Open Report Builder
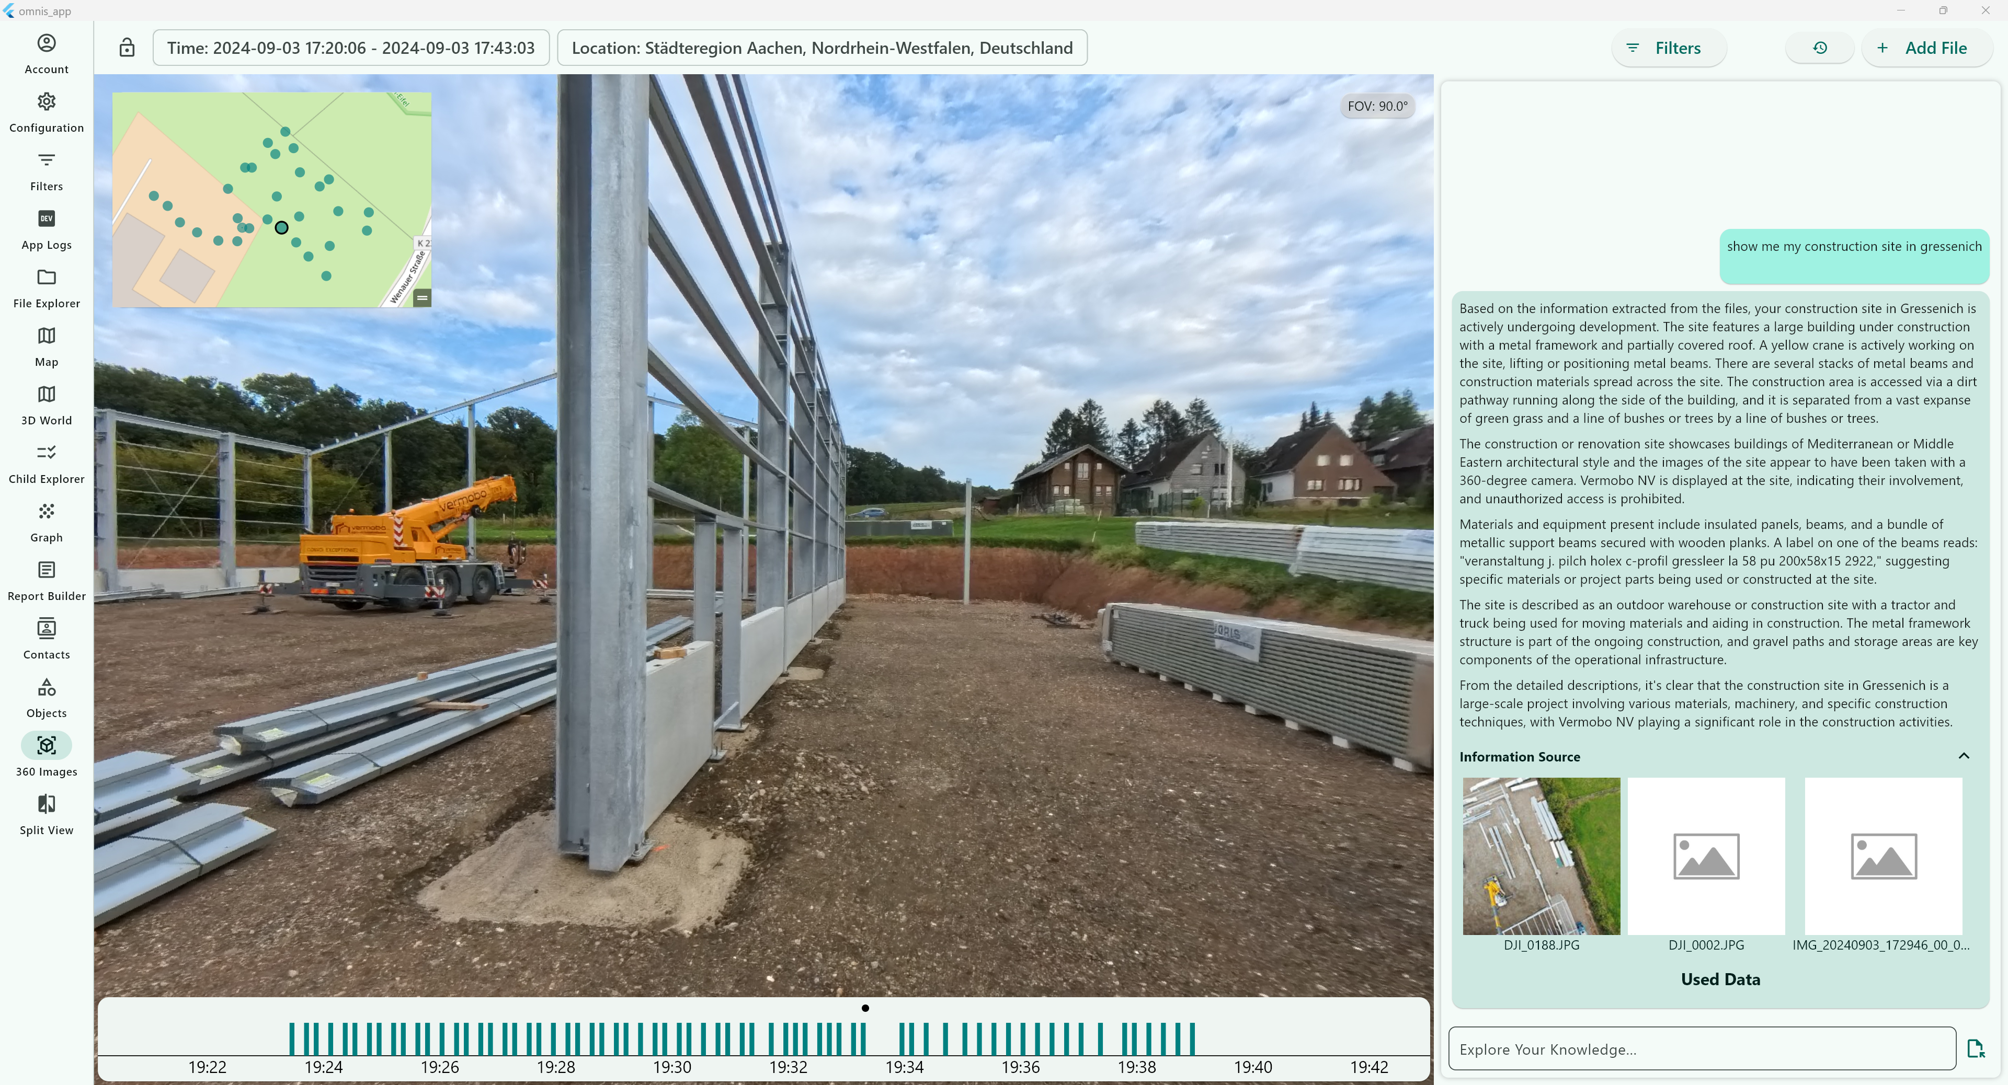The image size is (2008, 1085). coord(47,581)
